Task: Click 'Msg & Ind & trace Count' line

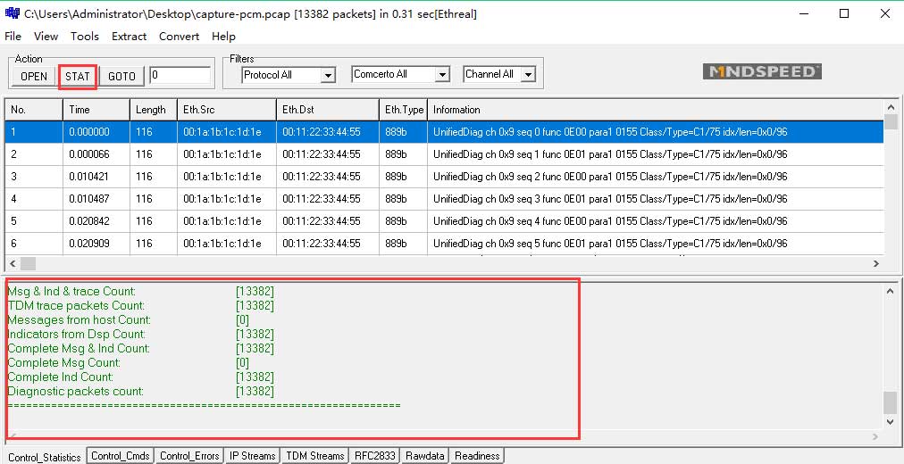Action: [140, 291]
